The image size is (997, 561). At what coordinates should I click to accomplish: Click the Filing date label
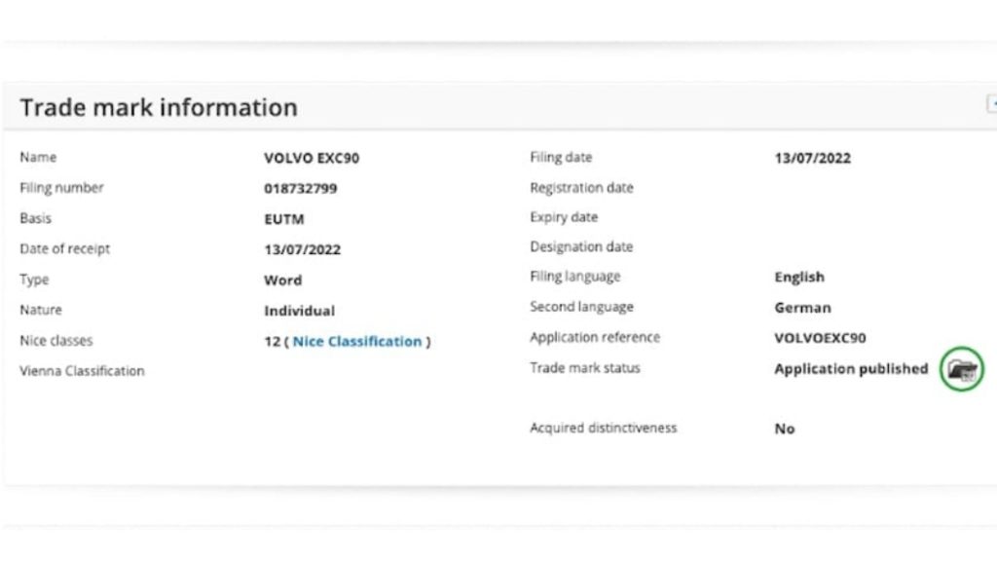tap(561, 158)
